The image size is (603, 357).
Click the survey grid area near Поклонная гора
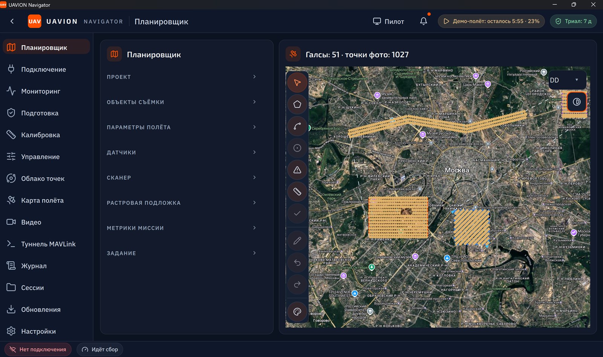coord(398,218)
